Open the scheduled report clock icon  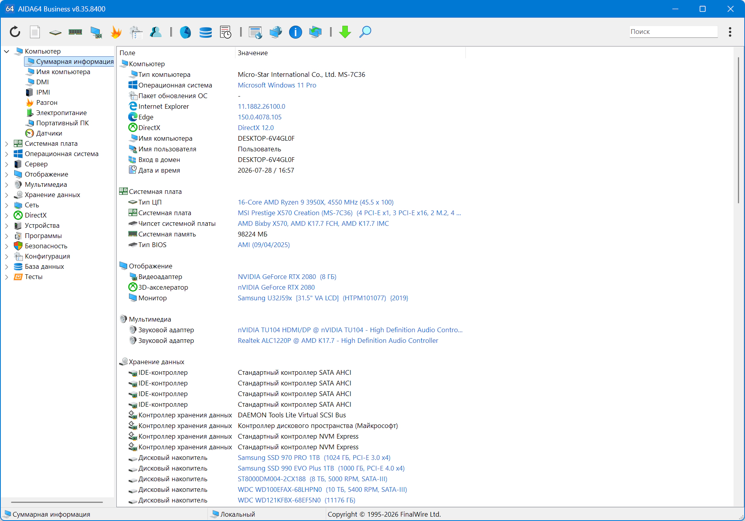(x=226, y=32)
